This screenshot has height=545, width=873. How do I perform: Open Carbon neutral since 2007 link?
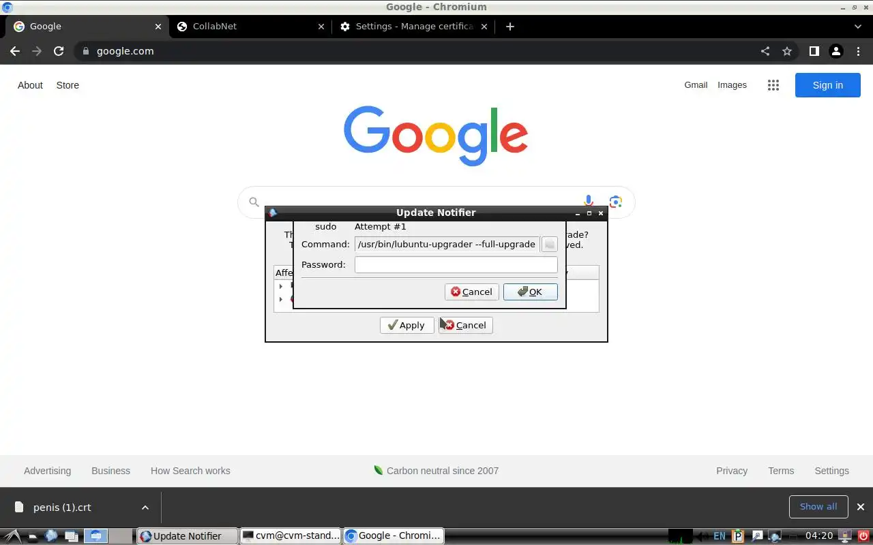click(436, 471)
